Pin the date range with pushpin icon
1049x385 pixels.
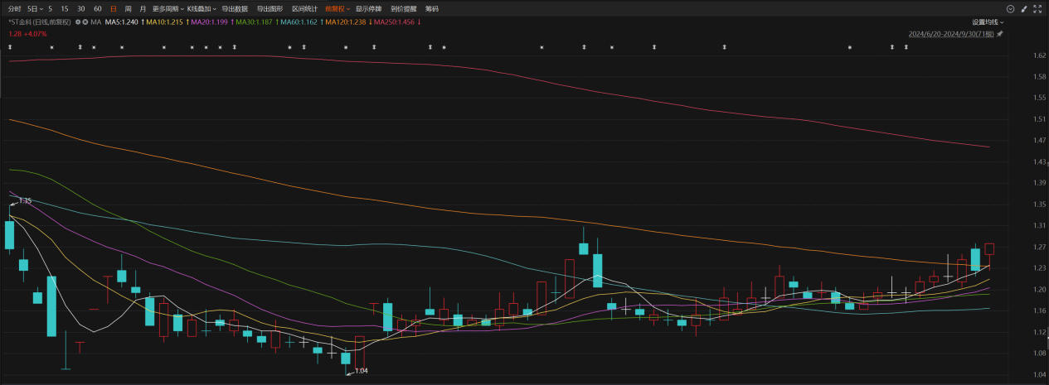pyautogui.click(x=1000, y=34)
